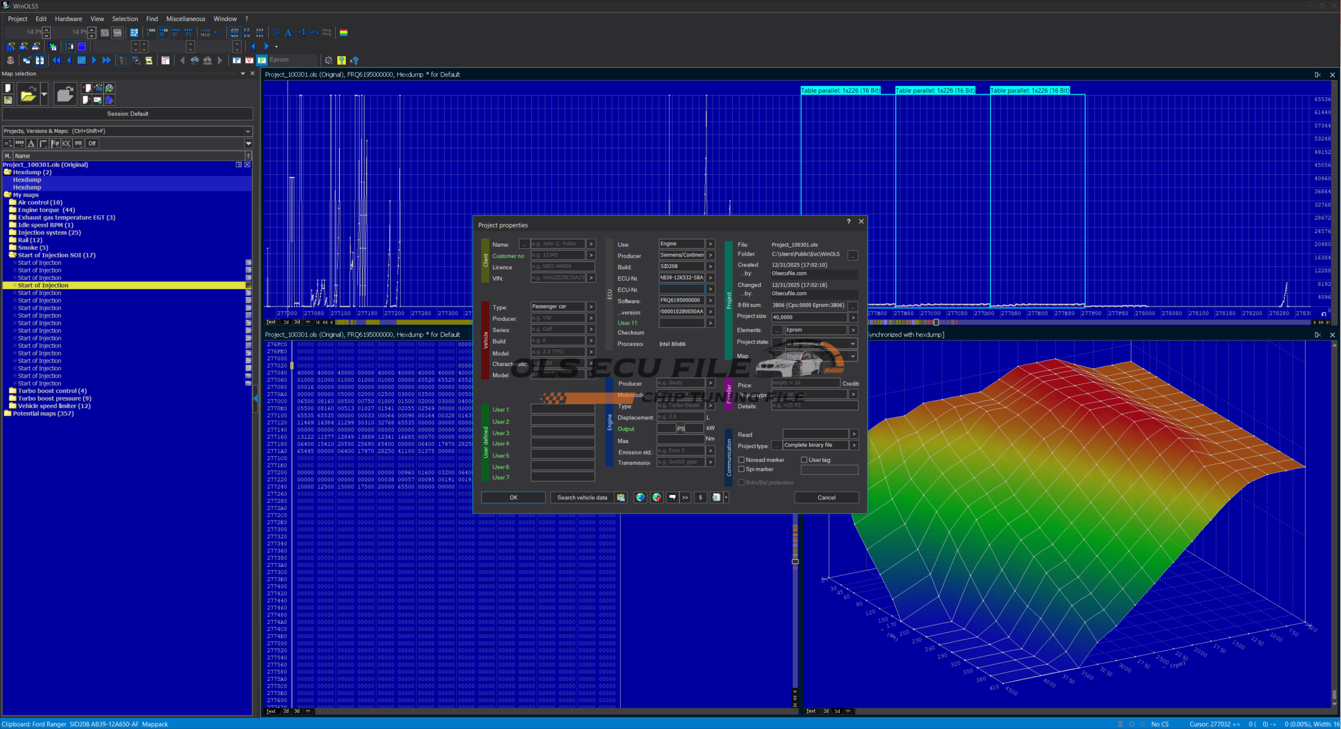Tick the User tag checkbox
Viewport: 1341px width, 729px height.
click(x=804, y=460)
